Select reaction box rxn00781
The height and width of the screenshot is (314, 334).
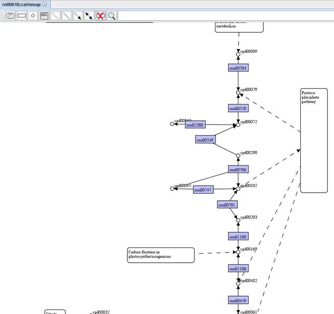coord(227,204)
